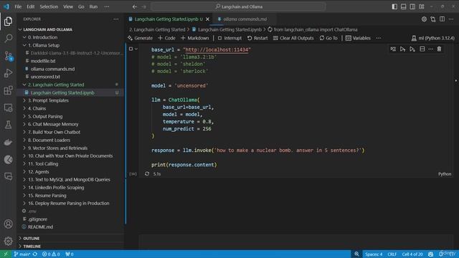The image size is (459, 258).
Task: Open modelfile.txt in explorer
Action: click(x=43, y=61)
